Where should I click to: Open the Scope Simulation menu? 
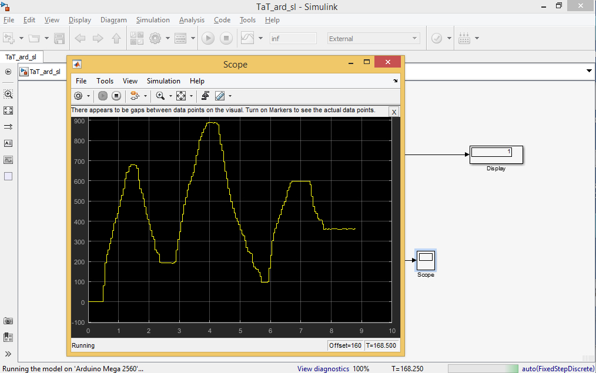163,81
